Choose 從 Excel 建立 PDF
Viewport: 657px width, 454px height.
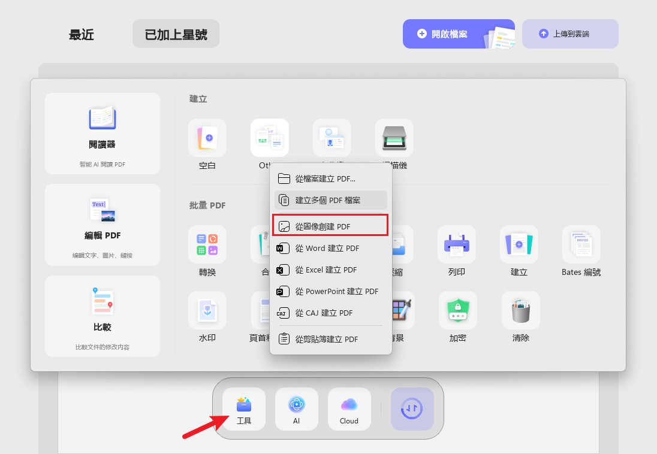[331, 270]
